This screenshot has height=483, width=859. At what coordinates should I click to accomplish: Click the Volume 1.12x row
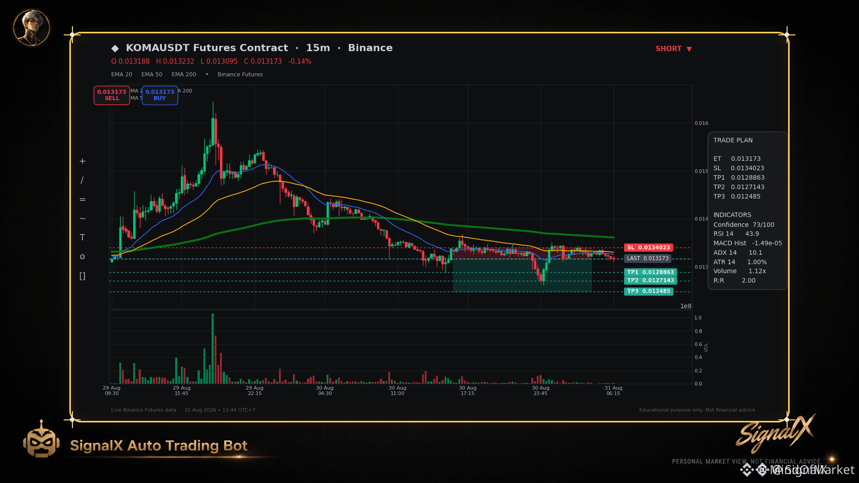coord(739,271)
